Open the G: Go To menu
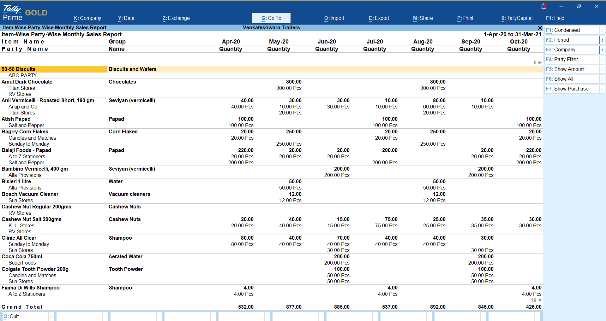The width and height of the screenshot is (606, 321). pos(271,18)
